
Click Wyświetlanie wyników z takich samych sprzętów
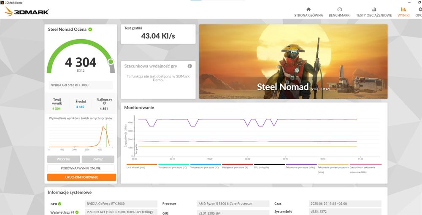click(81, 118)
